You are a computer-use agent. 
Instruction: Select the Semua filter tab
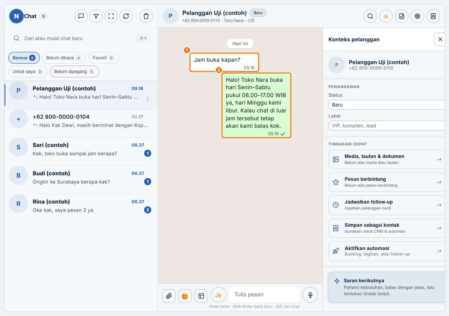click(24, 58)
